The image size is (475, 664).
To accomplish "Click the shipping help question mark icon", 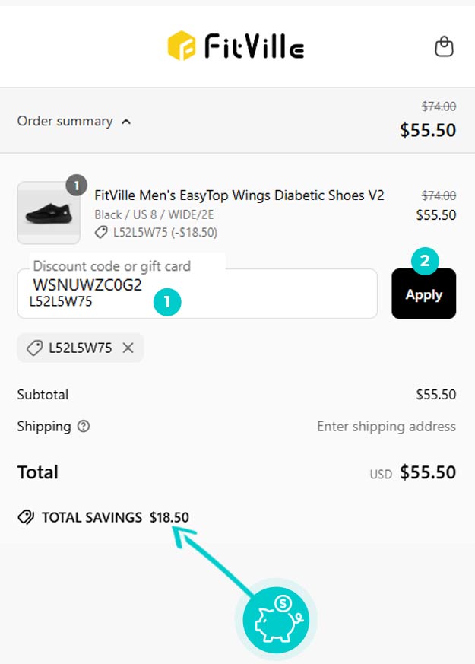I will click(84, 427).
